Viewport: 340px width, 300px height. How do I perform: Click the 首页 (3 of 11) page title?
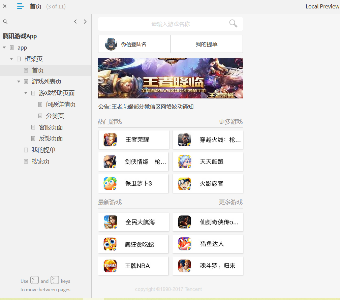[x=48, y=6]
